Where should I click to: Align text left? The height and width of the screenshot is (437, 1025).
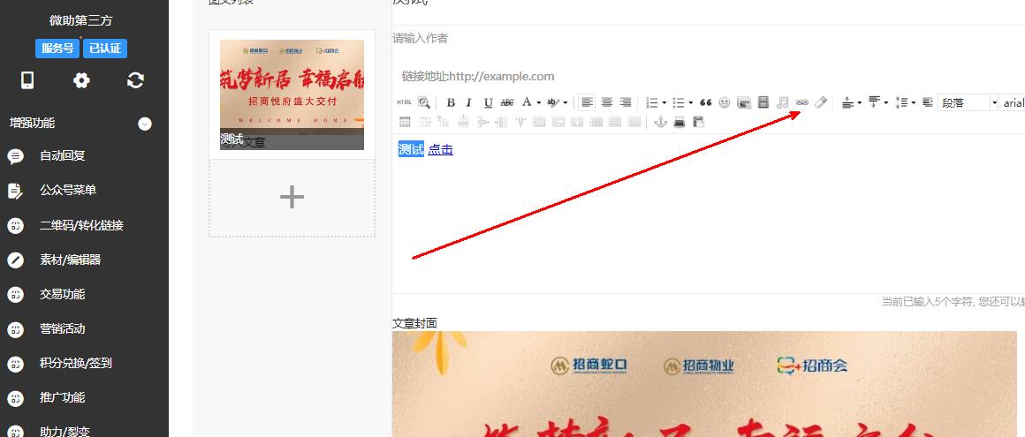[x=588, y=102]
